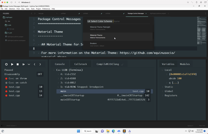
Task: Expand the Global variables section
Action: tap(162, 91)
